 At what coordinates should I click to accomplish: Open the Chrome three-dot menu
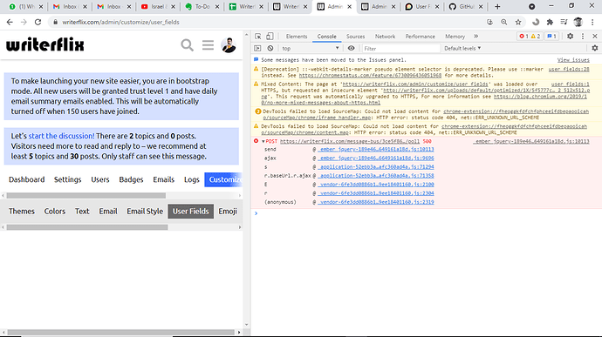(x=592, y=23)
